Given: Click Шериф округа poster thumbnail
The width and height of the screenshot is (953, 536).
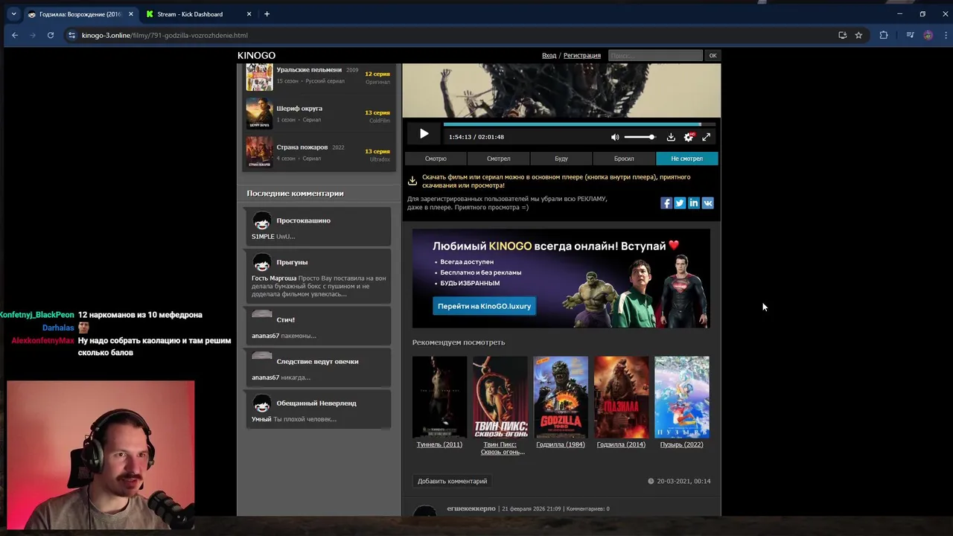Looking at the screenshot, I should (259, 114).
